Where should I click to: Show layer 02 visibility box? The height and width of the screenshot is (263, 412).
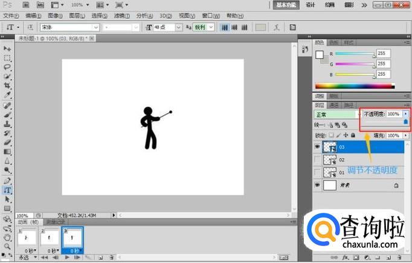pos(317,160)
